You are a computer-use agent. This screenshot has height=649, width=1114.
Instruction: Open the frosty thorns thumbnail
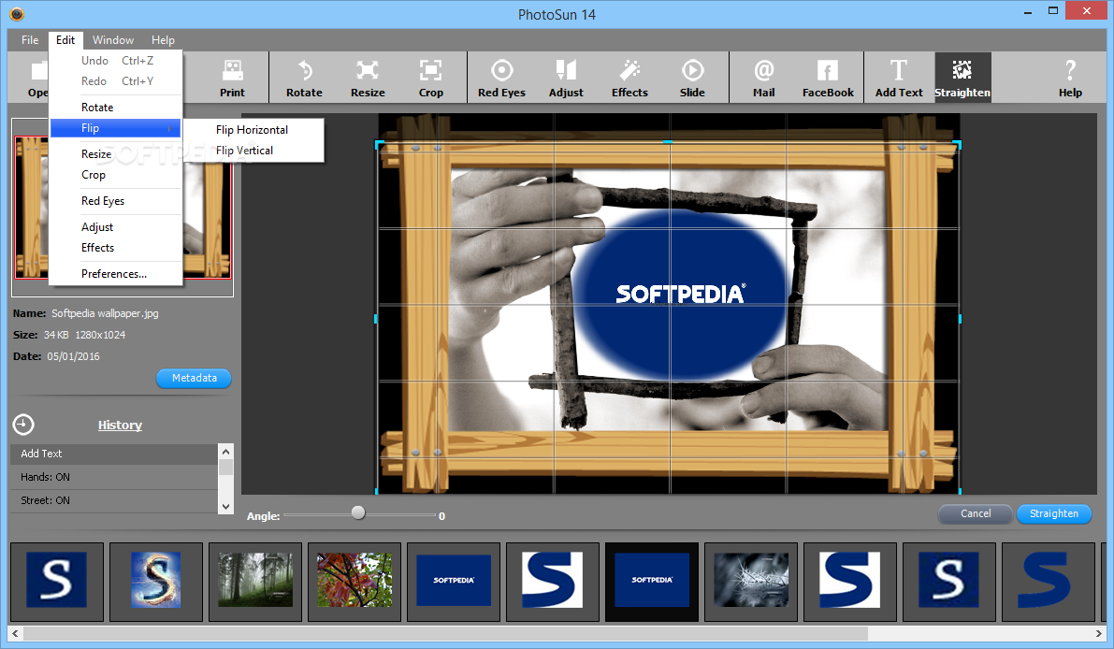click(x=751, y=581)
